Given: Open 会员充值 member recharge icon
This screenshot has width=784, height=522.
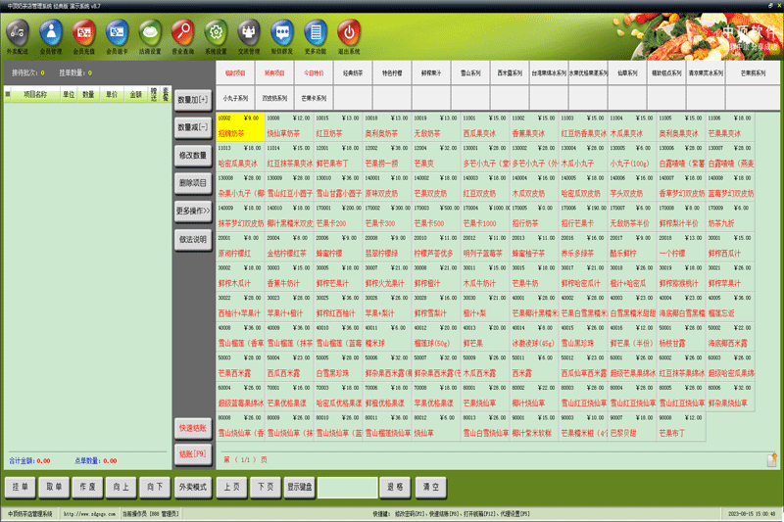Looking at the screenshot, I should (83, 36).
